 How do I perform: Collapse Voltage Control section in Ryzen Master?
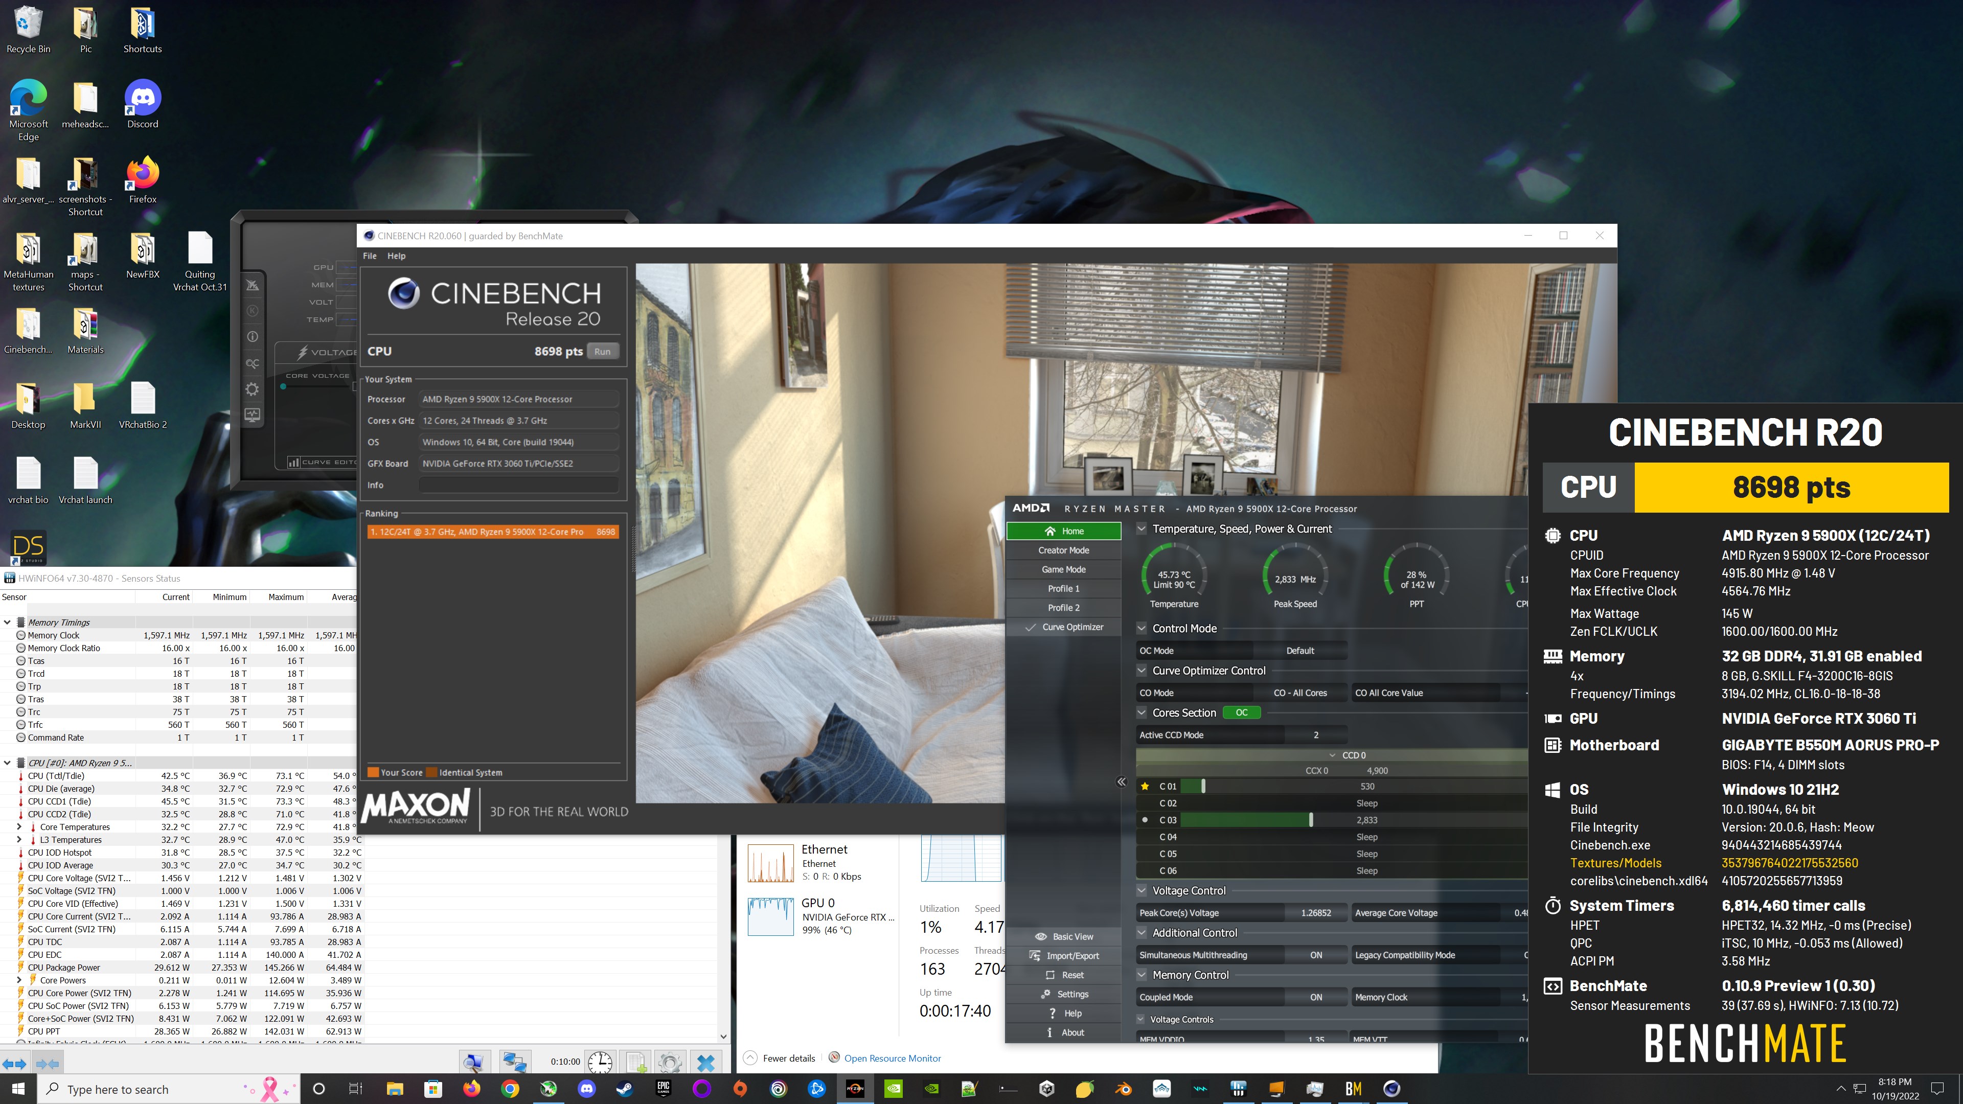(x=1142, y=890)
